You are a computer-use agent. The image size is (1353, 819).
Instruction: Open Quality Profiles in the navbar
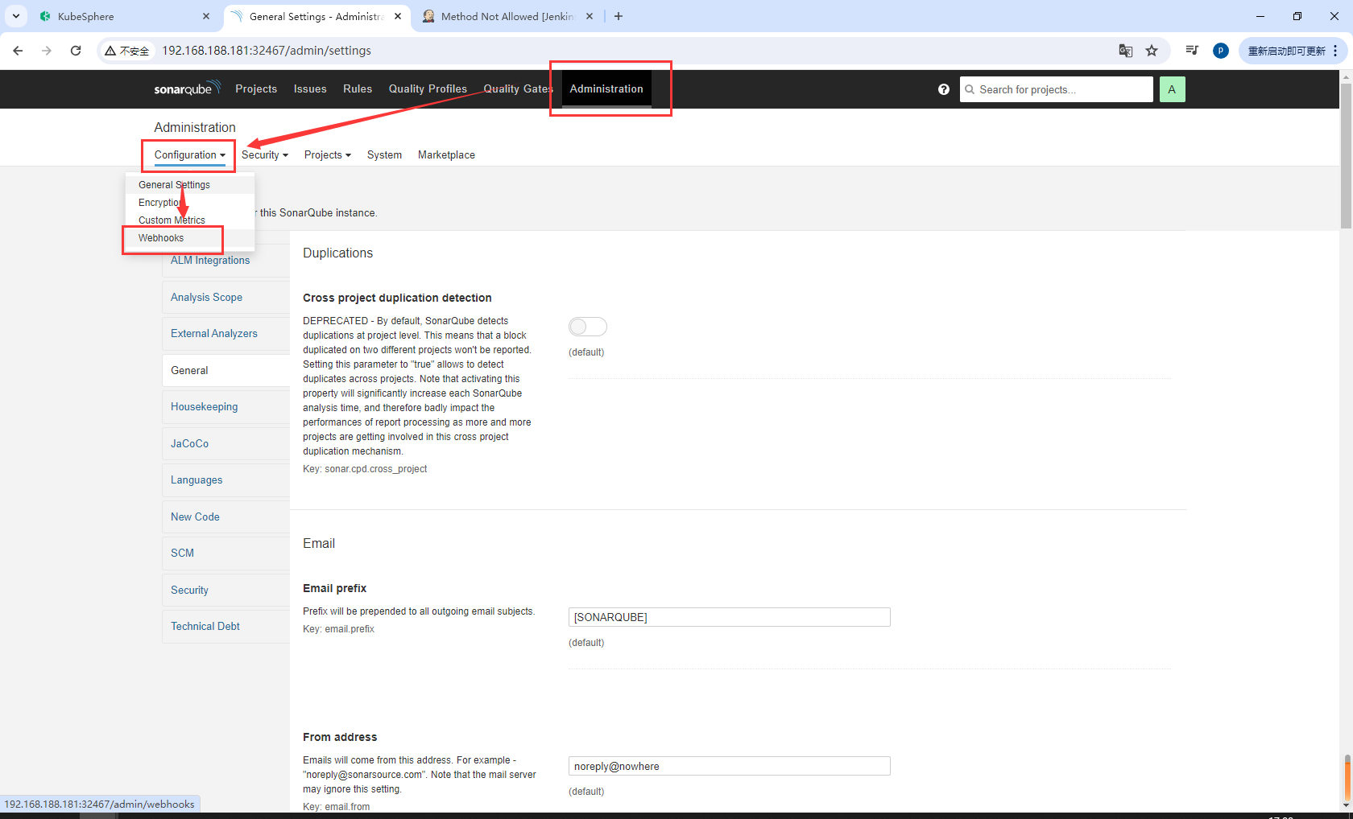point(428,89)
